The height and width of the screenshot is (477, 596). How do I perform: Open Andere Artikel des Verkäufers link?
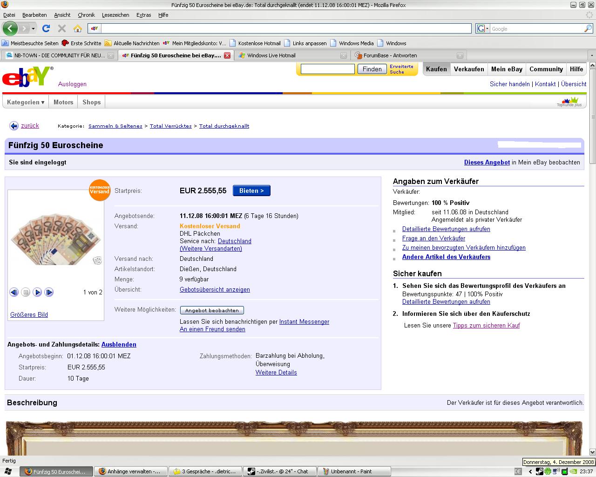click(x=446, y=257)
